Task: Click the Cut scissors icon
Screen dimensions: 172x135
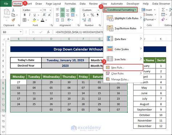Action: click(x=13, y=10)
